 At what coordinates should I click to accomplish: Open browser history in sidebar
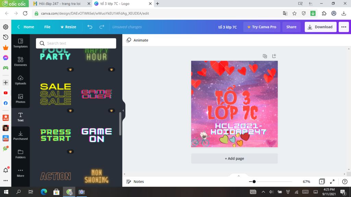click(5, 37)
